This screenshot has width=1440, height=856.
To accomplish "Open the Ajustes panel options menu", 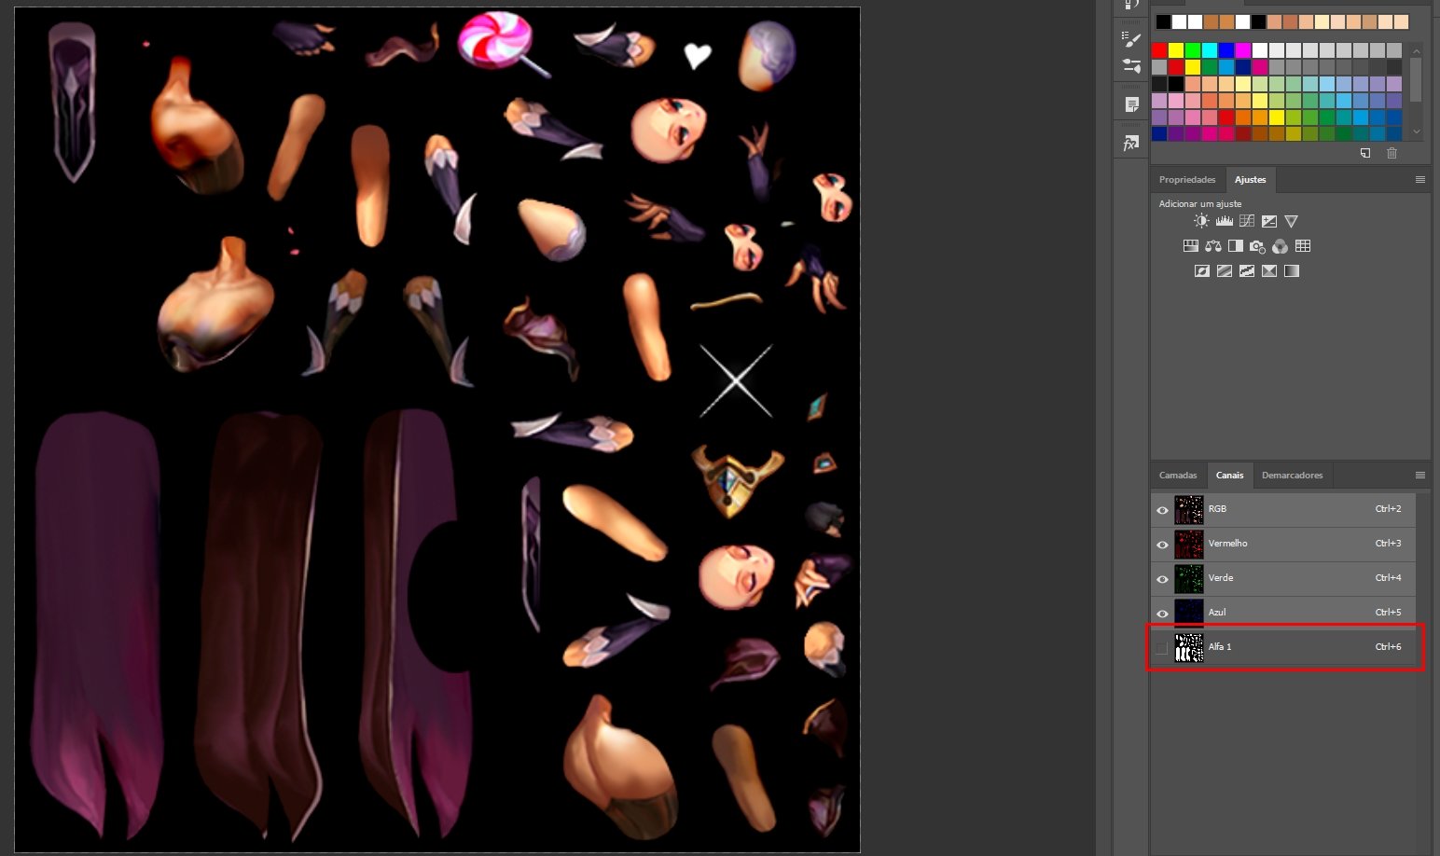I will tap(1420, 179).
